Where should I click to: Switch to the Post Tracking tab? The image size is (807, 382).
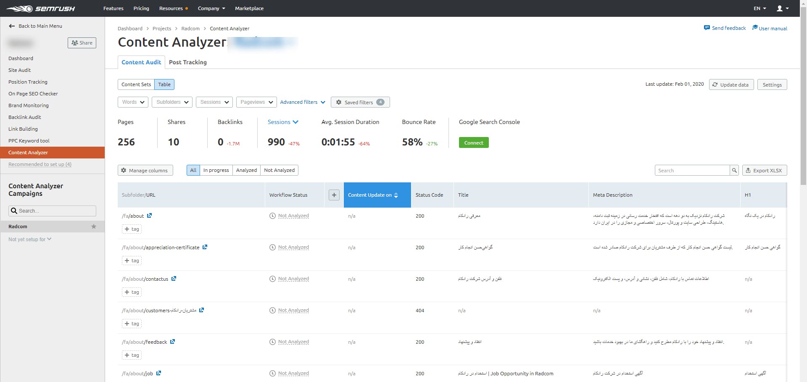click(x=187, y=62)
